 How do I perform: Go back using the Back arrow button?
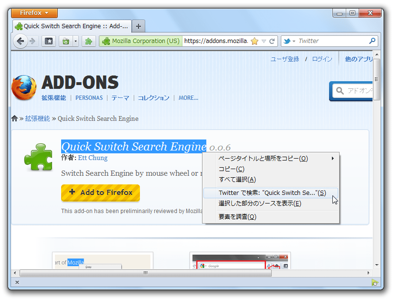[21, 41]
